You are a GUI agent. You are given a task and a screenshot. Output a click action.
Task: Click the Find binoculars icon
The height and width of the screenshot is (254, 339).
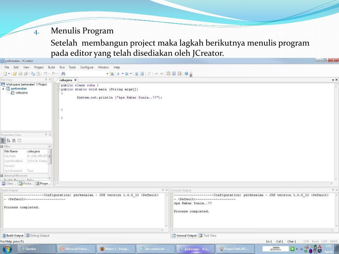(x=63, y=74)
